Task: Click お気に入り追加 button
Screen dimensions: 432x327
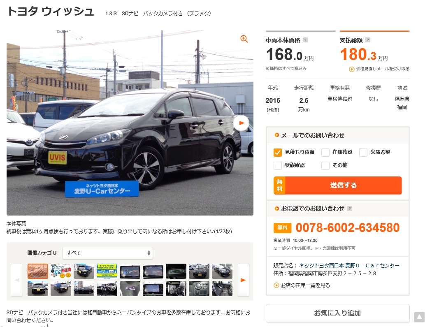Action: tap(337, 313)
